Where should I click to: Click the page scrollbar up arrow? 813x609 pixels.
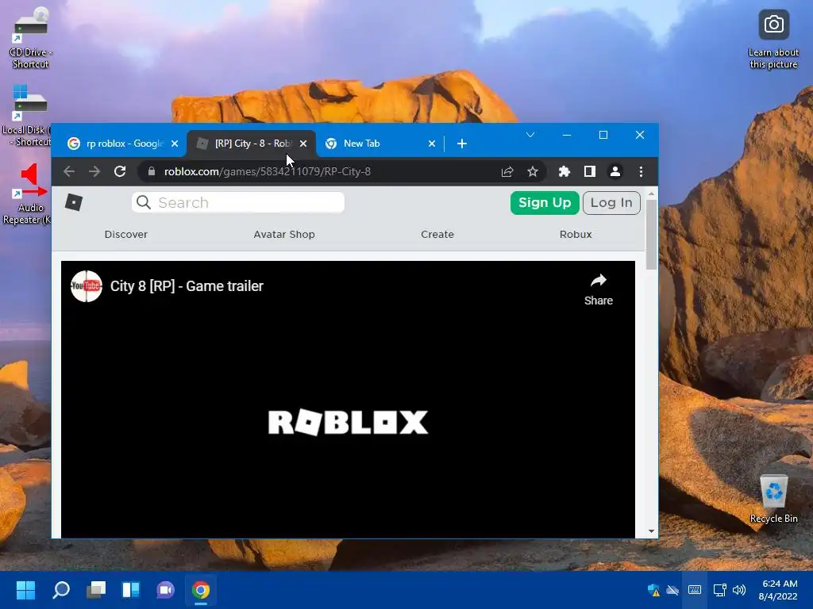(x=651, y=193)
